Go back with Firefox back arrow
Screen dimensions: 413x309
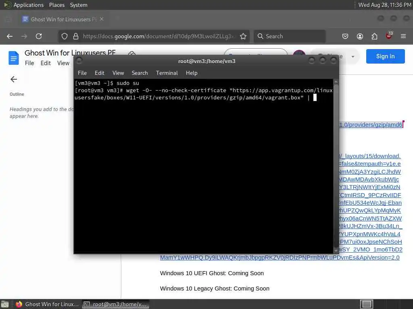click(10, 36)
